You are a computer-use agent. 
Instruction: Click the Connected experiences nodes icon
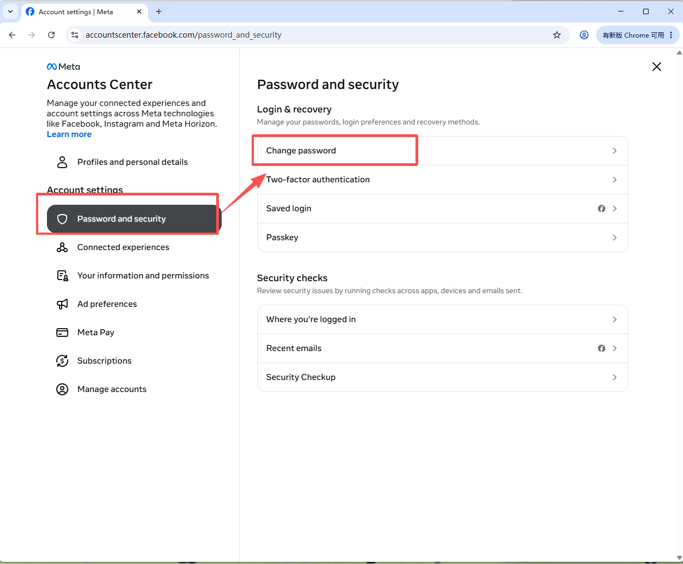[62, 247]
